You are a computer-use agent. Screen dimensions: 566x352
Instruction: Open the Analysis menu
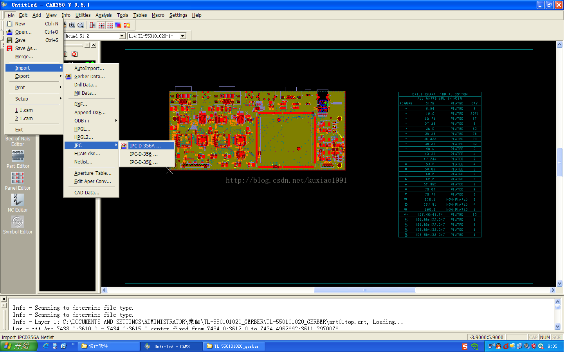tap(103, 15)
